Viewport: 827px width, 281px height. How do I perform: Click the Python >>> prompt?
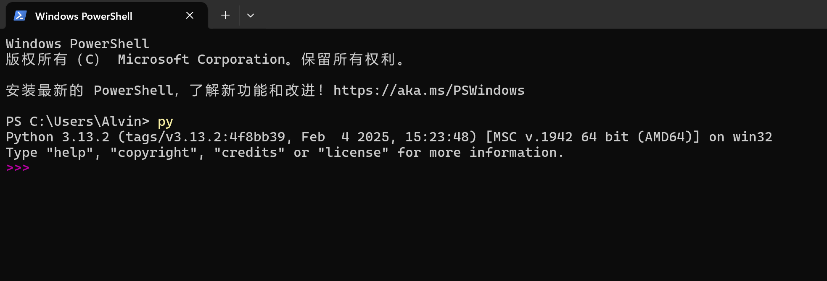point(18,168)
